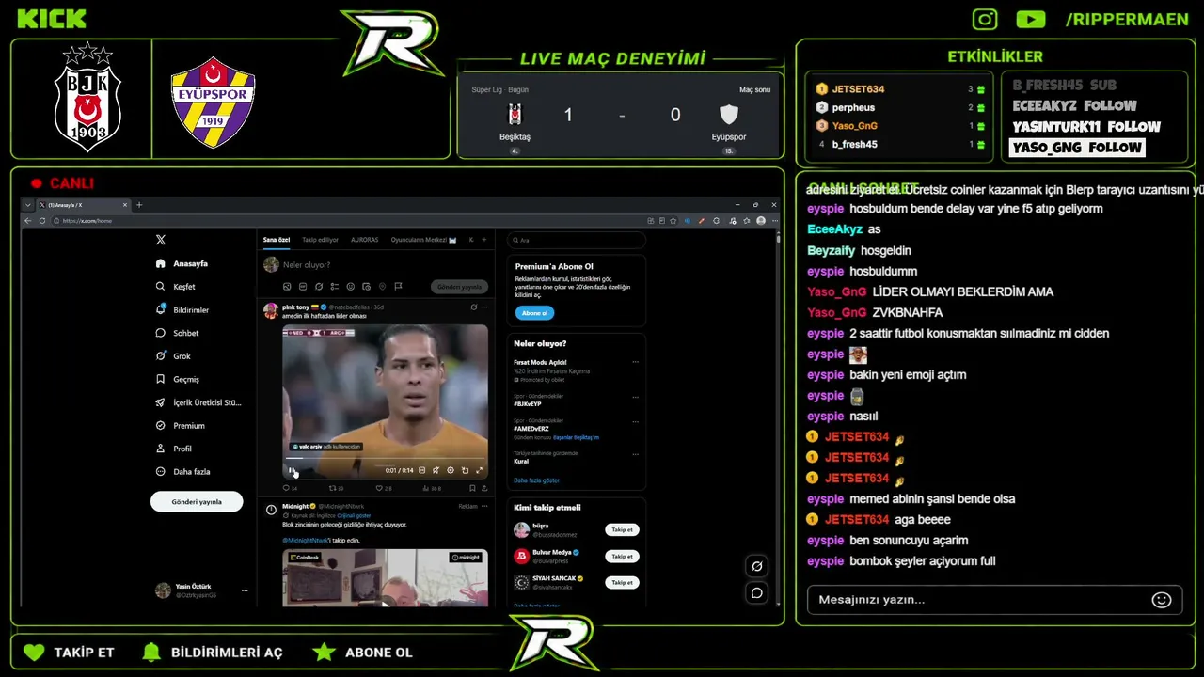Focus the Mesajınızı yazın chat input

pyautogui.click(x=993, y=600)
